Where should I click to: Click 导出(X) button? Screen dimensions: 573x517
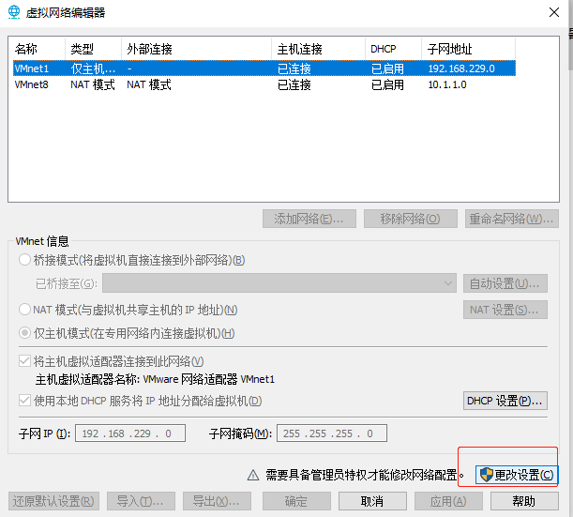pos(217,501)
